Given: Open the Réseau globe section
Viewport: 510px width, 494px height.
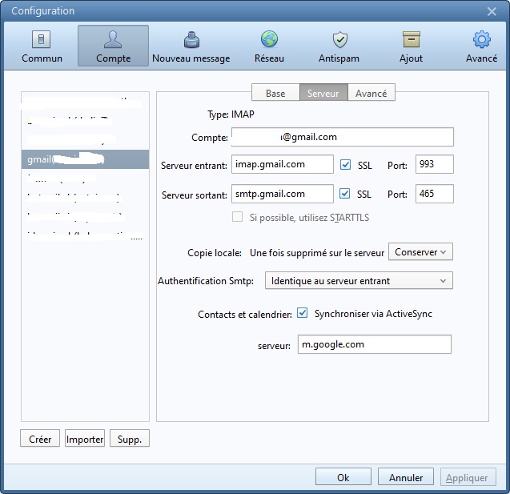Looking at the screenshot, I should pos(269,46).
